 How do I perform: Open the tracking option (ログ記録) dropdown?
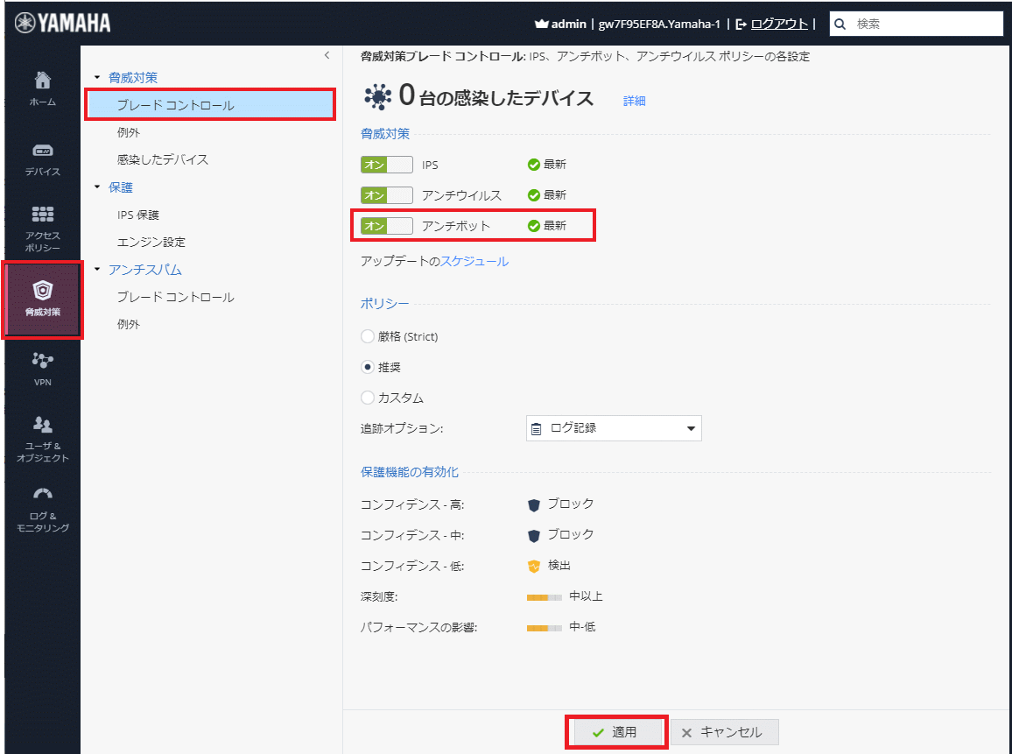point(613,428)
